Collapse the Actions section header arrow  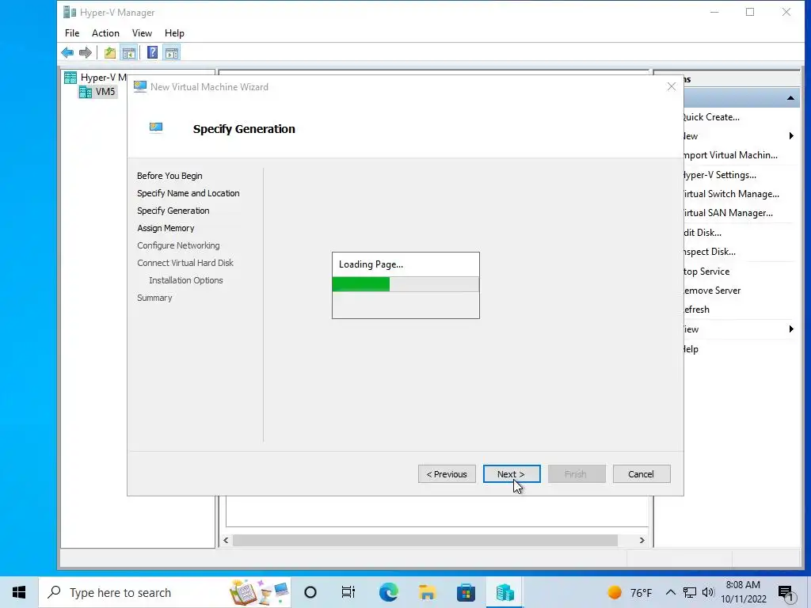point(790,98)
